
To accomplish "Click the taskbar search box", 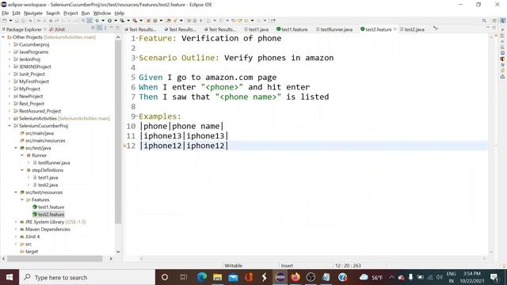I will (x=87, y=277).
